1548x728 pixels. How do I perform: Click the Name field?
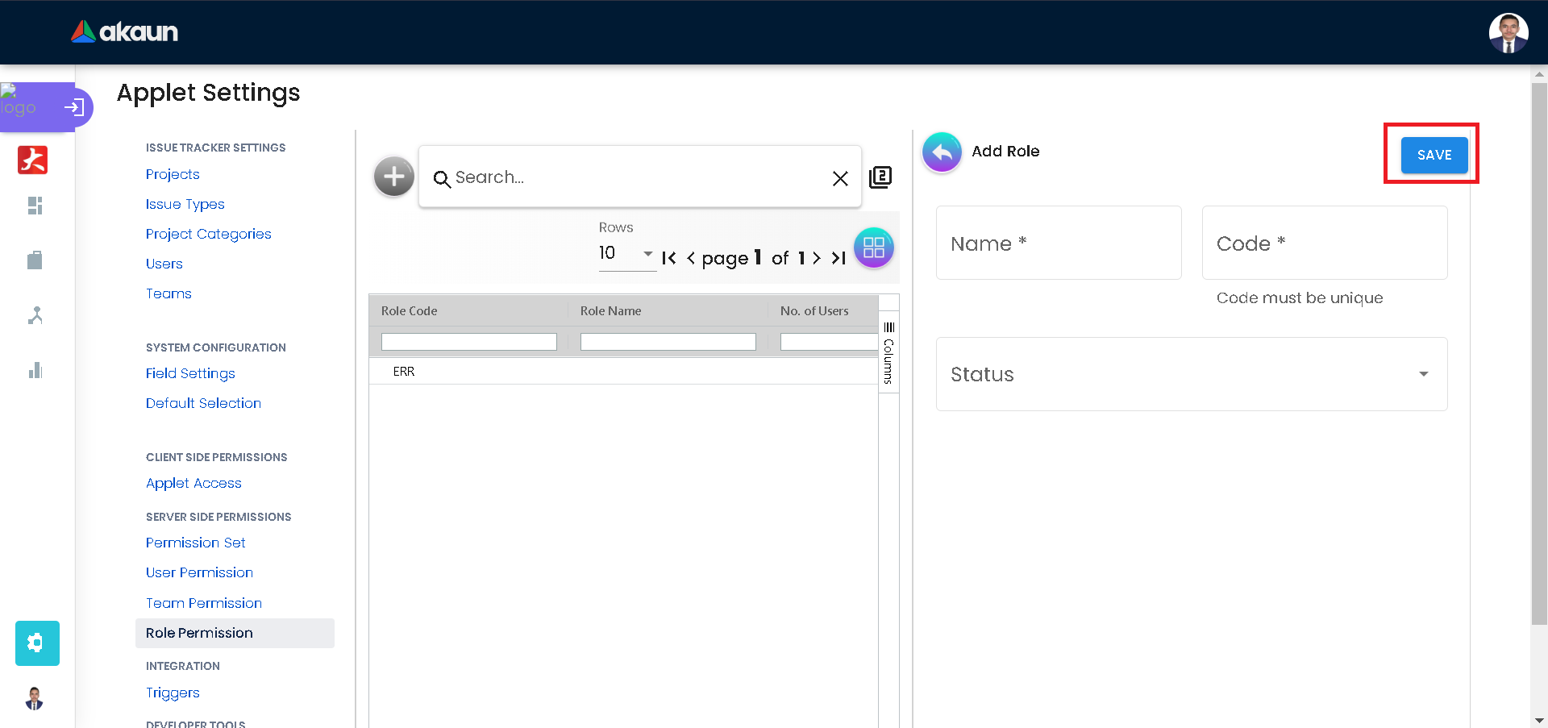tap(1059, 243)
